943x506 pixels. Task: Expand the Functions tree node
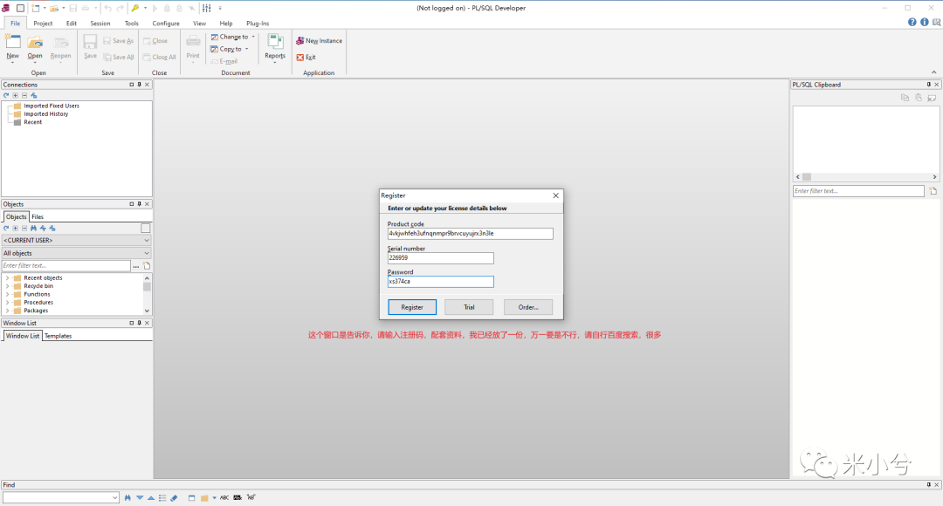tap(7, 295)
